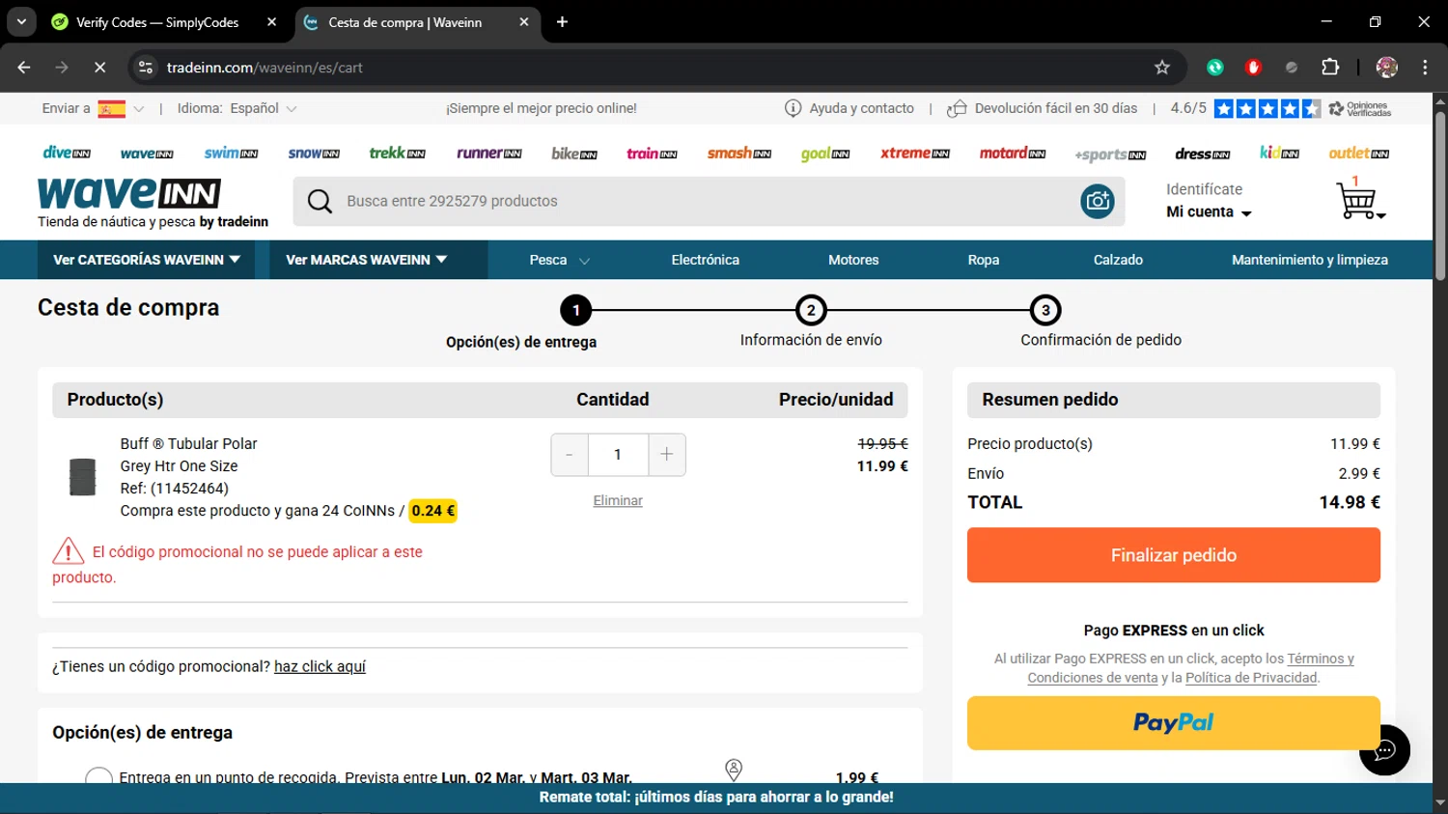The height and width of the screenshot is (814, 1448).
Task: Open the live chat bubble
Action: [x=1384, y=750]
